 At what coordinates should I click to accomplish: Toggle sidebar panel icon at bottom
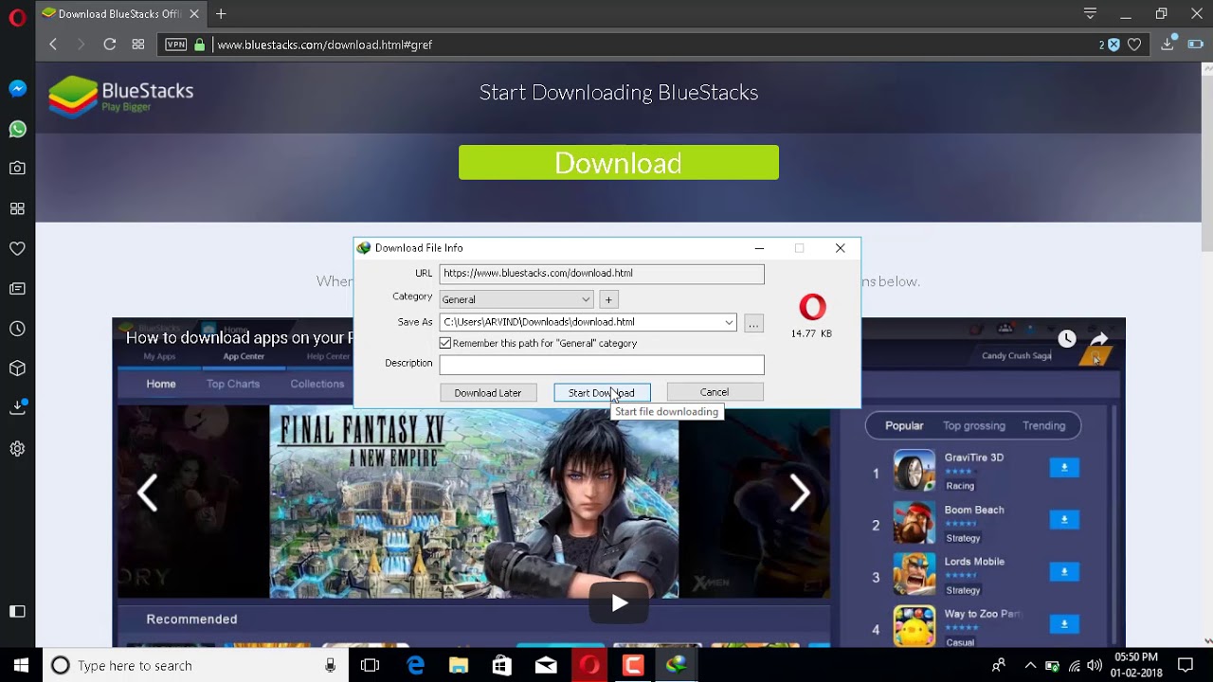click(x=17, y=612)
